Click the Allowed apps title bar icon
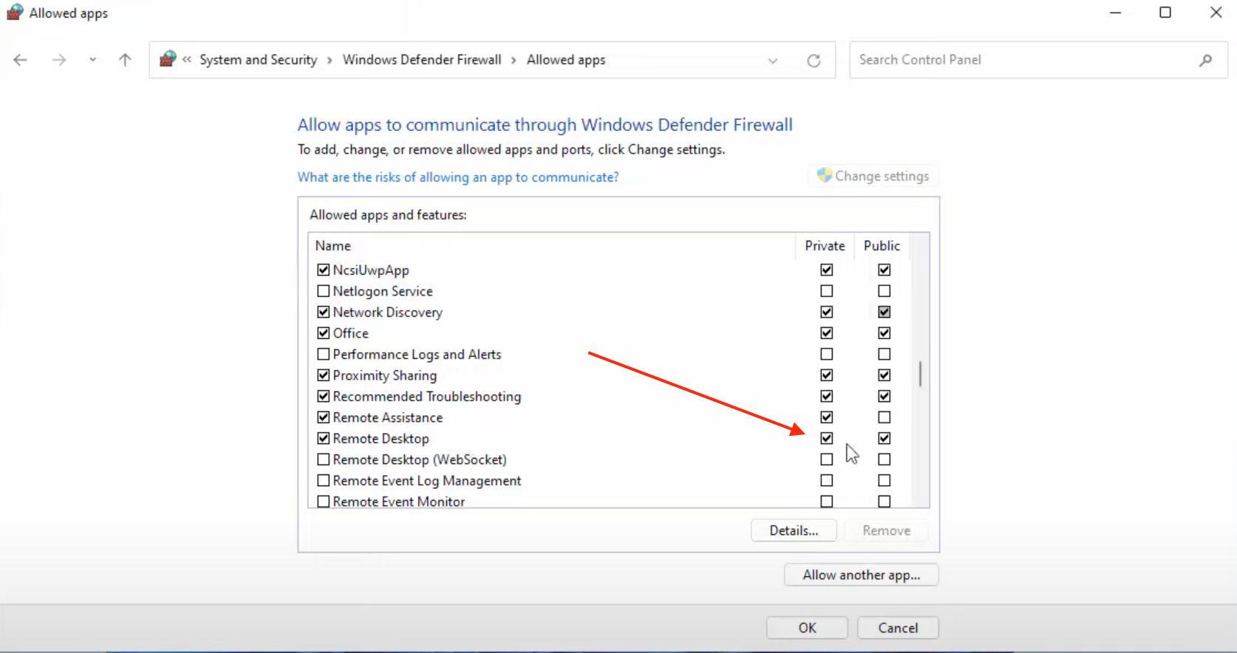The height and width of the screenshot is (653, 1237). point(15,13)
